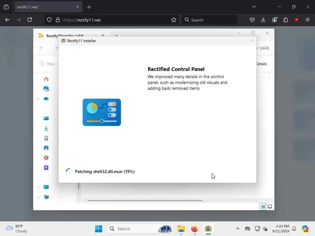315x236 pixels.
Task: Open Firefox View button
Action: pyautogui.click(x=6, y=7)
